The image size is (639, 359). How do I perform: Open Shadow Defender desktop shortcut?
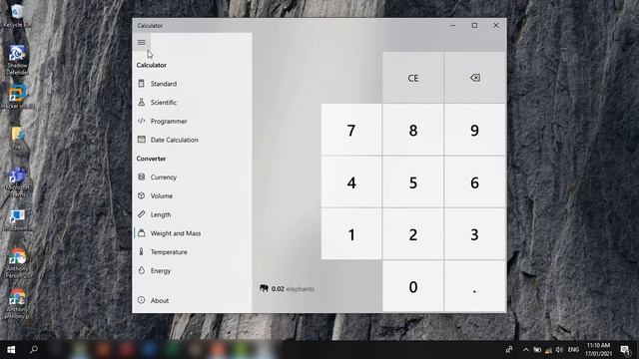tap(17, 60)
